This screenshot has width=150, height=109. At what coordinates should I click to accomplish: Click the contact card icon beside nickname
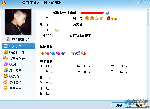tap(107, 13)
